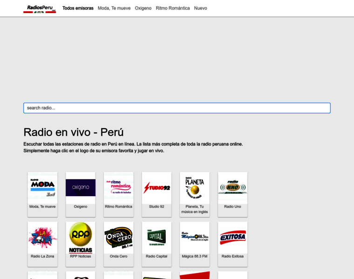
Task: Open the Radio Capital logo
Action: [157, 238]
